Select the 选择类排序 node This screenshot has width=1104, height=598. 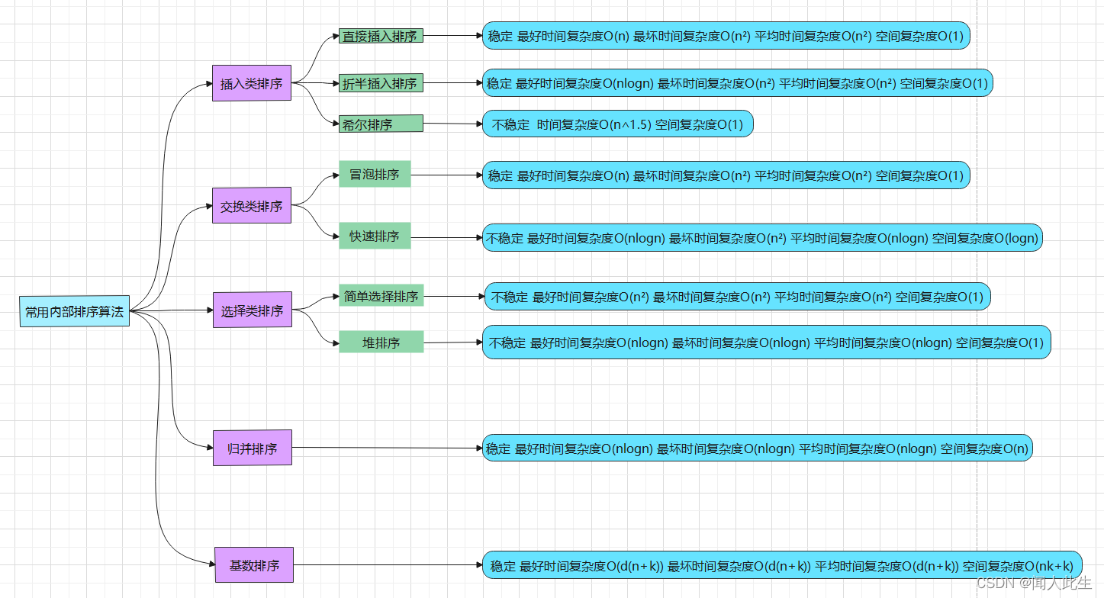click(252, 310)
